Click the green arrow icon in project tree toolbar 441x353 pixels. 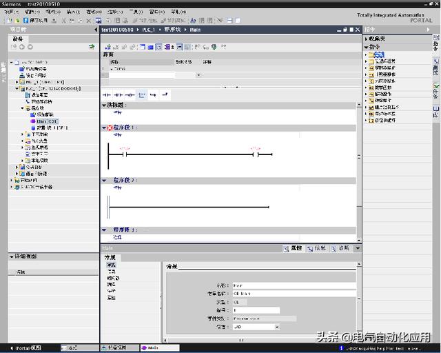[92, 47]
